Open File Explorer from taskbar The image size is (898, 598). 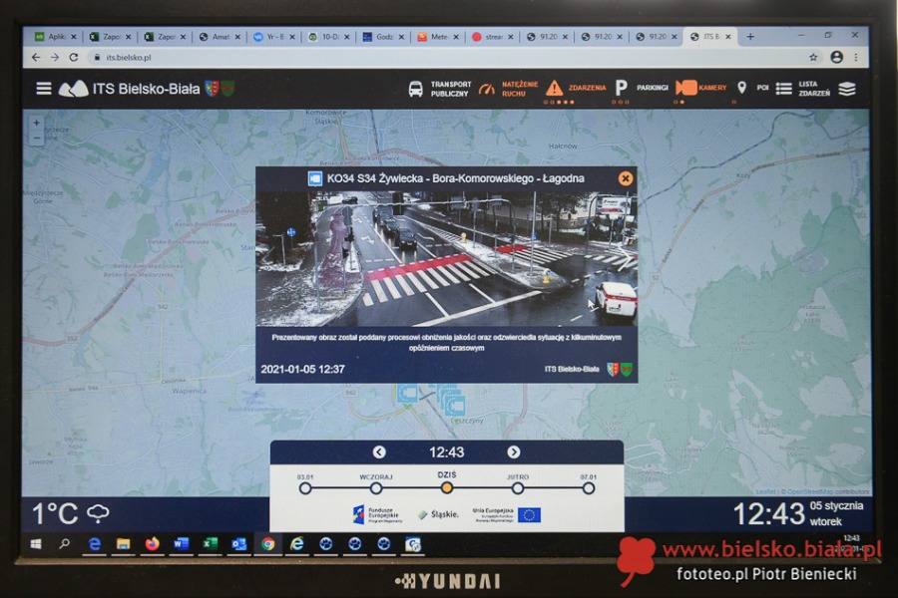[123, 544]
